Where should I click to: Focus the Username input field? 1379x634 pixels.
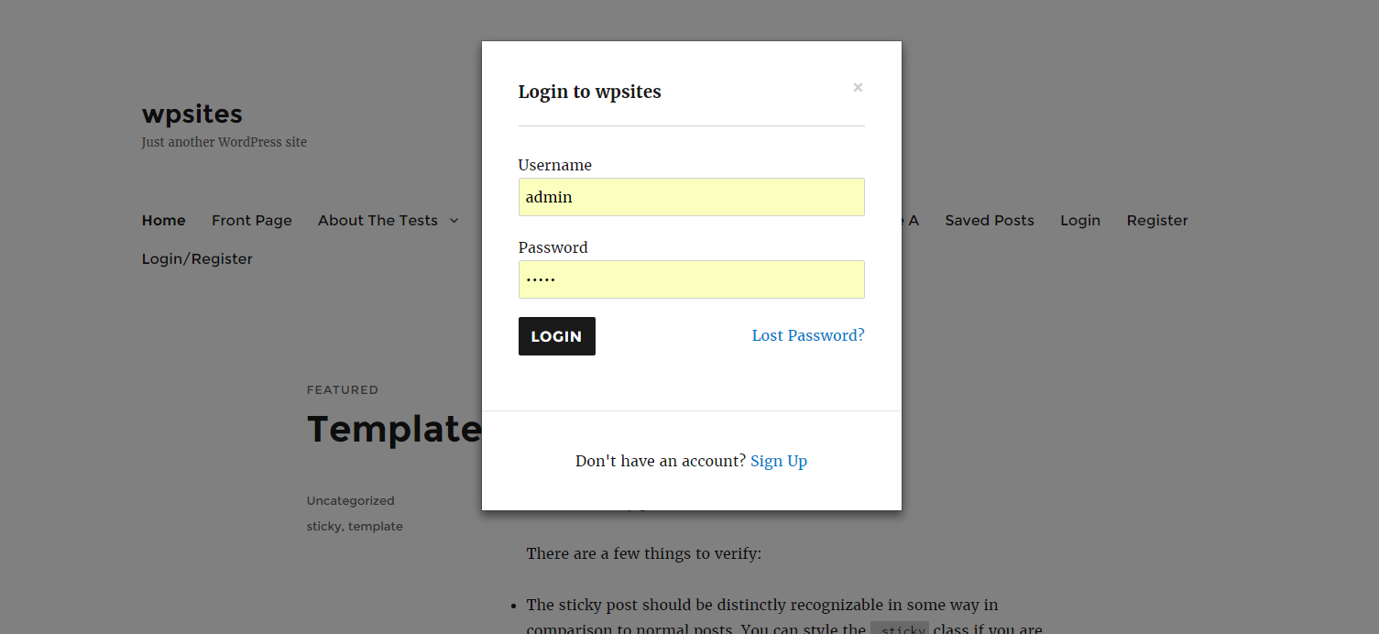click(x=691, y=197)
